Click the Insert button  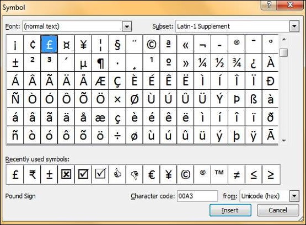pos(230,210)
